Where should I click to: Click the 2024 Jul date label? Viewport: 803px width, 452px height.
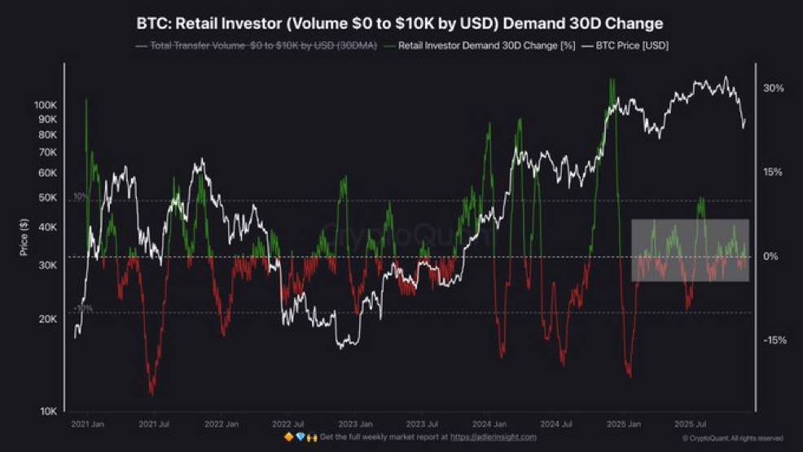556,423
